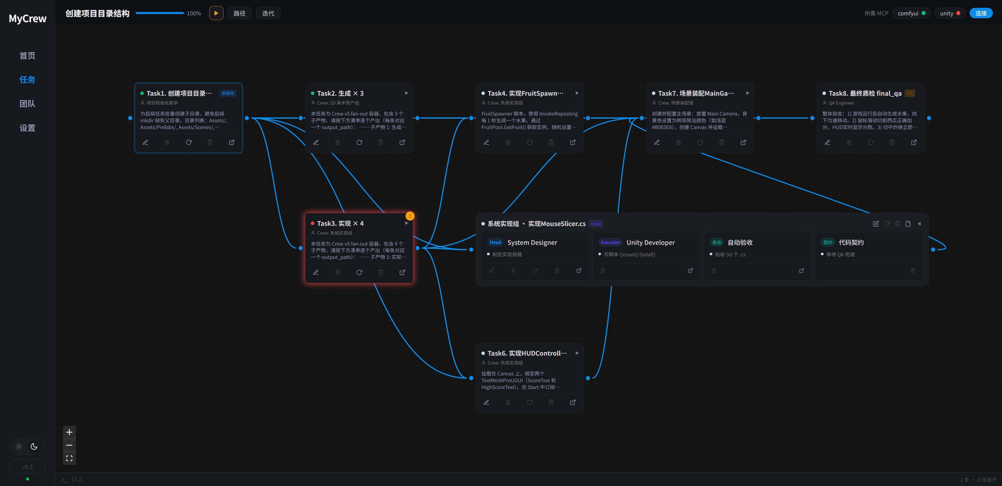This screenshot has width=1002, height=486.
Task: Click the clipboard log icon on Task1 card
Action: pos(210,143)
